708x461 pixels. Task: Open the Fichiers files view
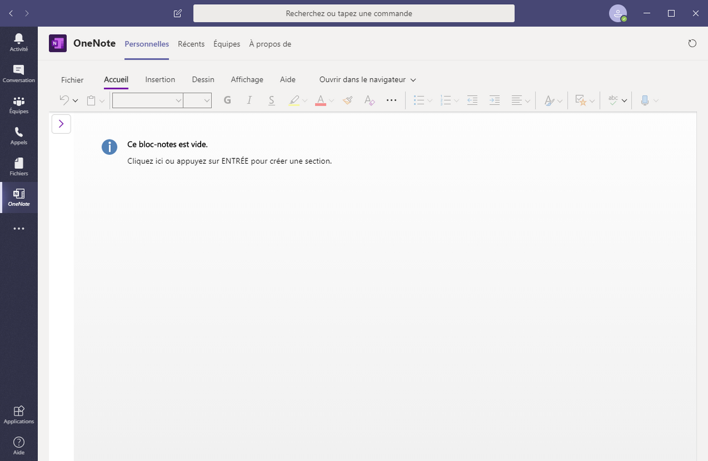pos(19,167)
